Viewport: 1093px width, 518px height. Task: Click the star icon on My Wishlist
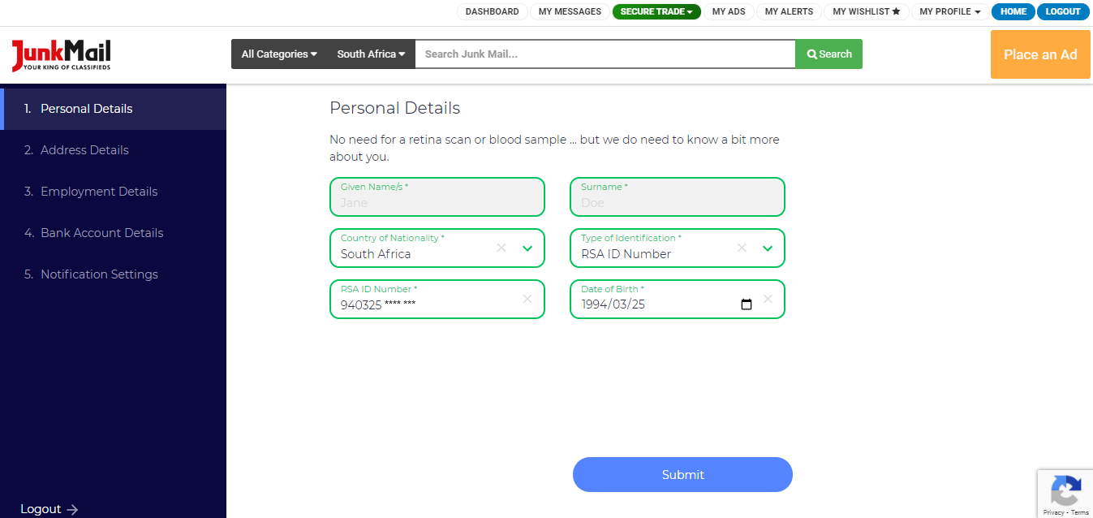click(x=897, y=11)
